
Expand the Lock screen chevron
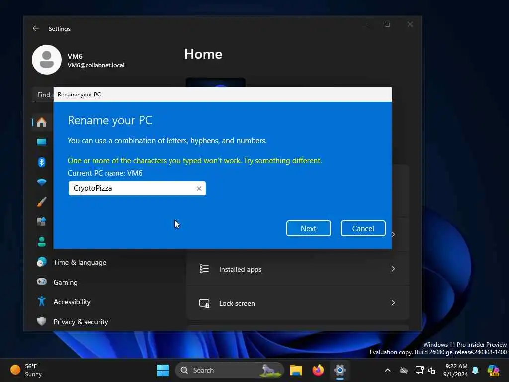click(393, 303)
